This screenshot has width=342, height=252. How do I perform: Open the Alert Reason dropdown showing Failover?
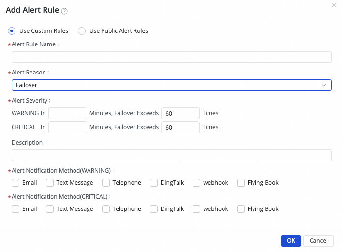172,85
